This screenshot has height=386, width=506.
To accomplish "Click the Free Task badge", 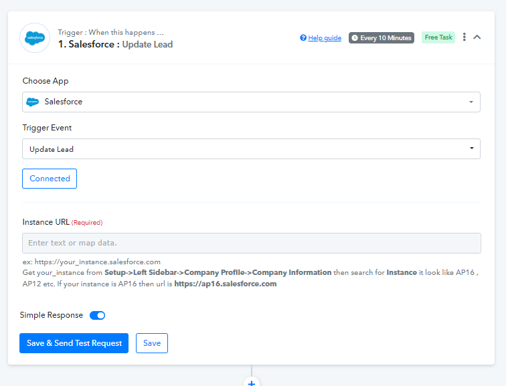I will coord(438,37).
